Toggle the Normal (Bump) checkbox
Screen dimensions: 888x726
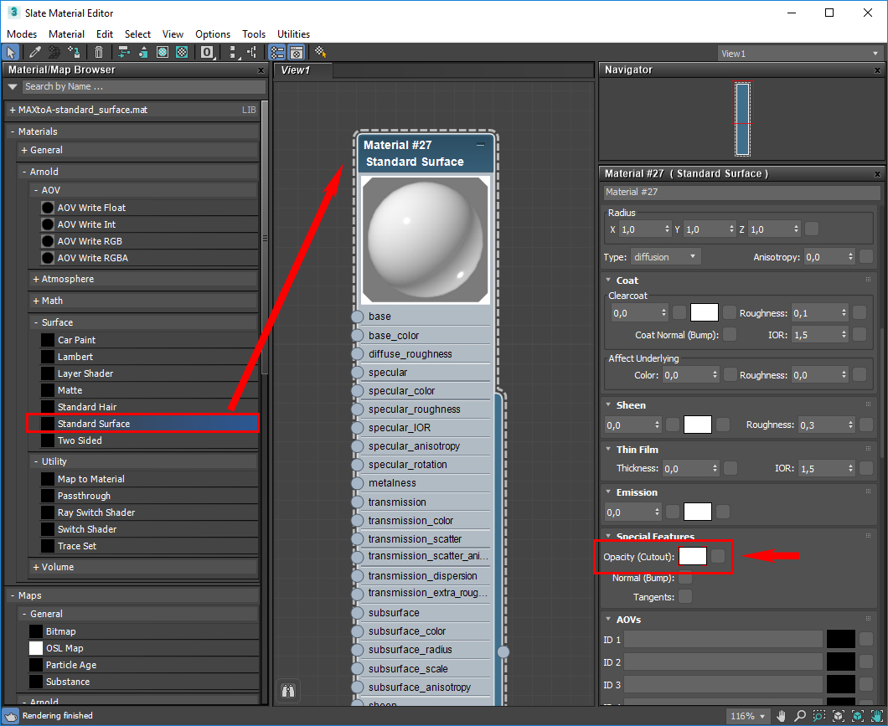(685, 578)
